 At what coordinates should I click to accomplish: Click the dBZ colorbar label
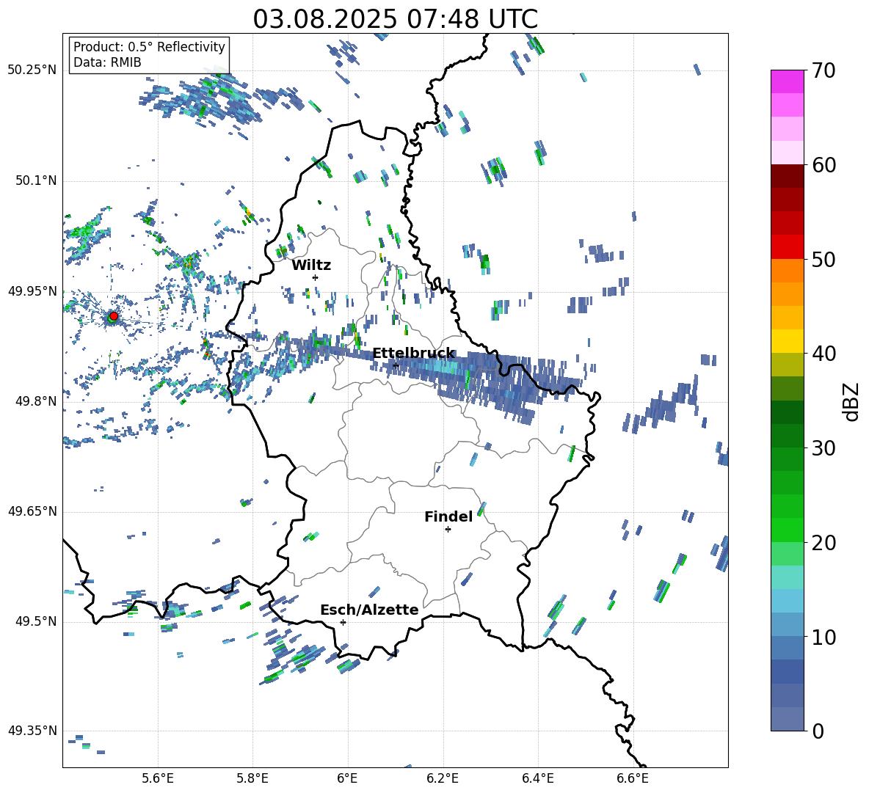850,401
